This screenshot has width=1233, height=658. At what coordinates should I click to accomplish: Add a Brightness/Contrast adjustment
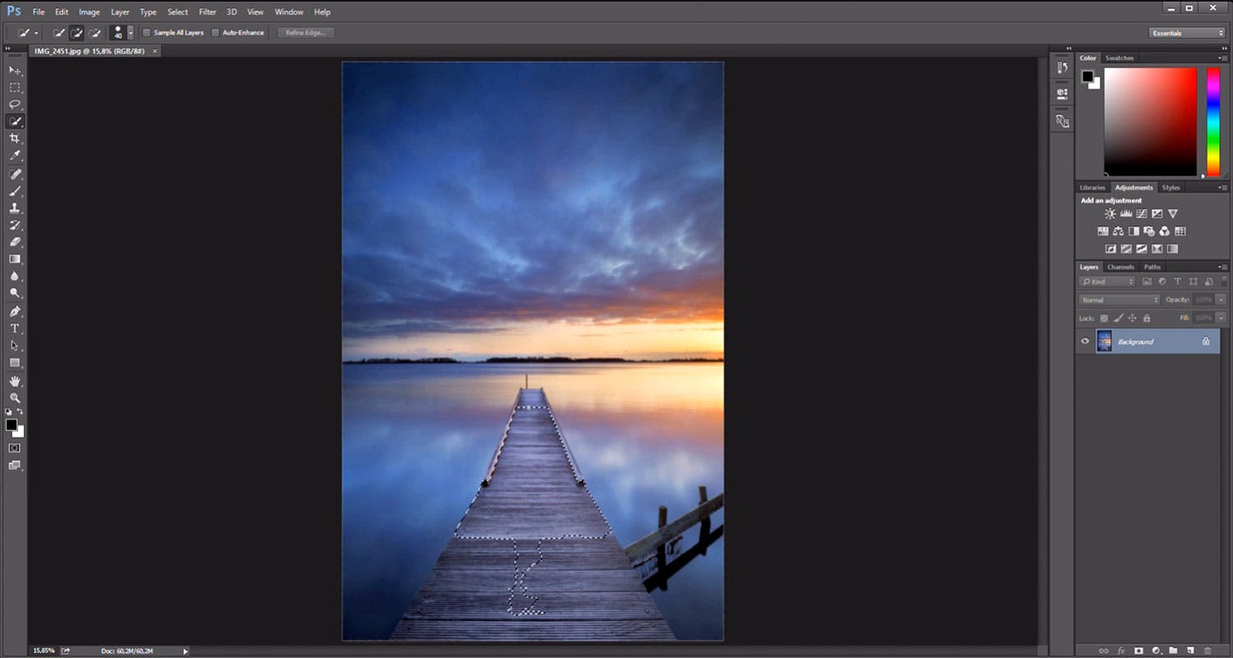tap(1111, 214)
